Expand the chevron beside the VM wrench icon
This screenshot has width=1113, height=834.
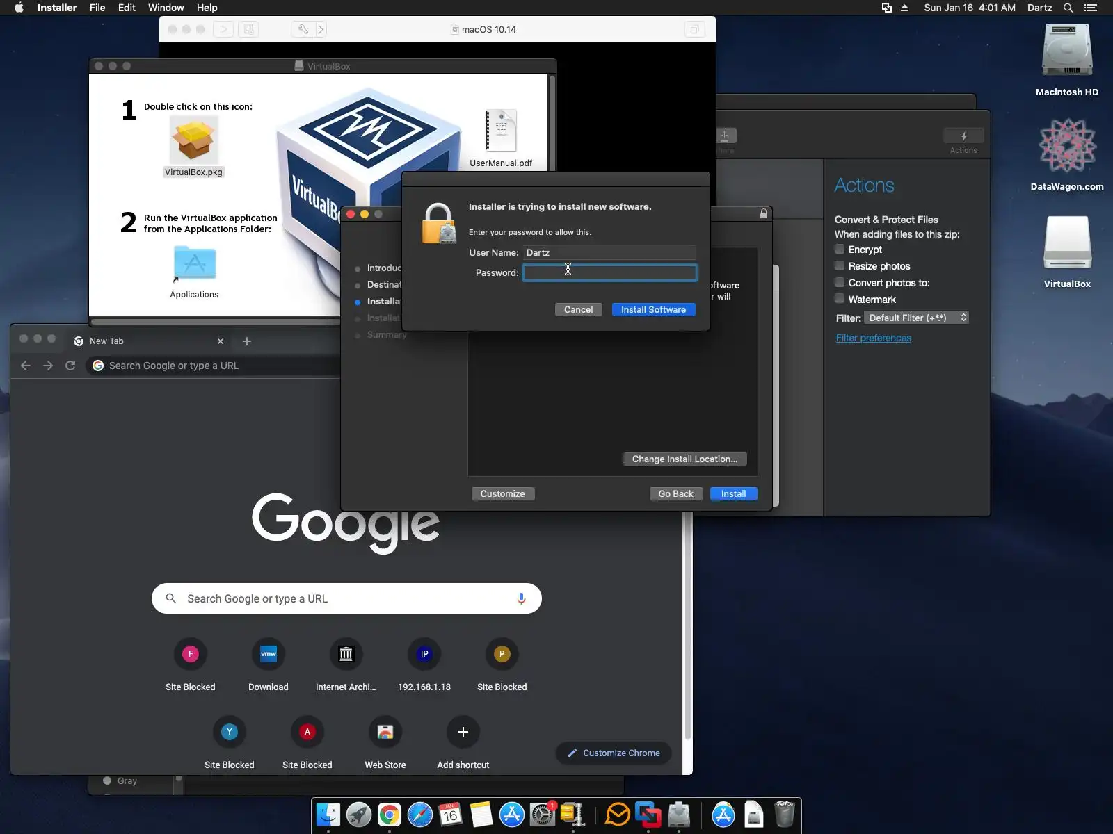(321, 29)
